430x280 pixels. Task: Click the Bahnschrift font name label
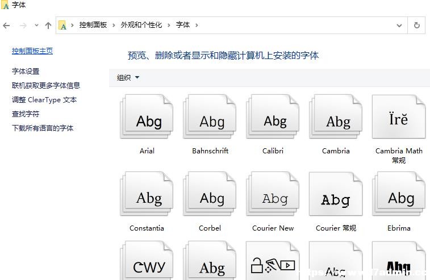[210, 151]
